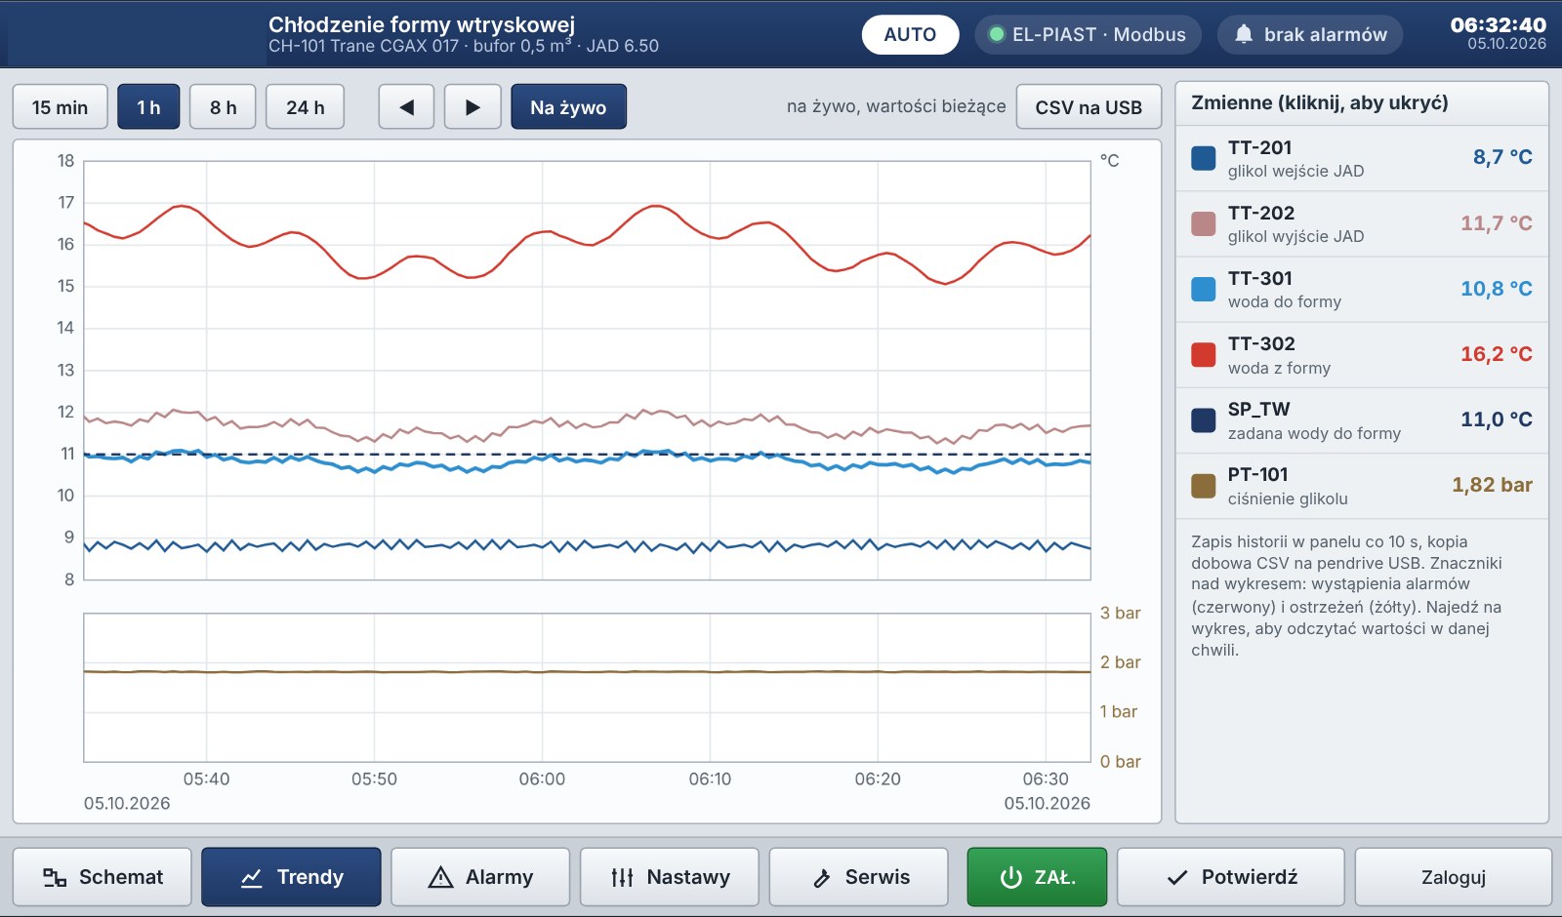Hide TT-302 woda z formy series

[x=1362, y=354]
